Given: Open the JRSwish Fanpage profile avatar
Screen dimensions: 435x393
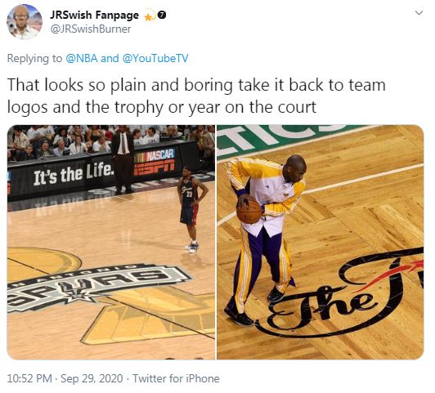Looking at the screenshot, I should point(25,22).
